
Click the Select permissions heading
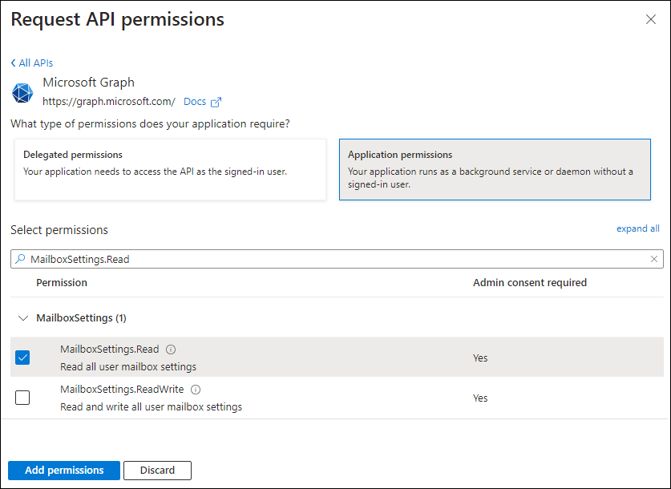[59, 230]
